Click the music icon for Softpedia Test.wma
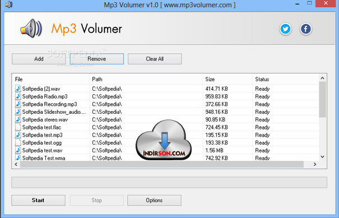339x218 pixels. (x=18, y=157)
